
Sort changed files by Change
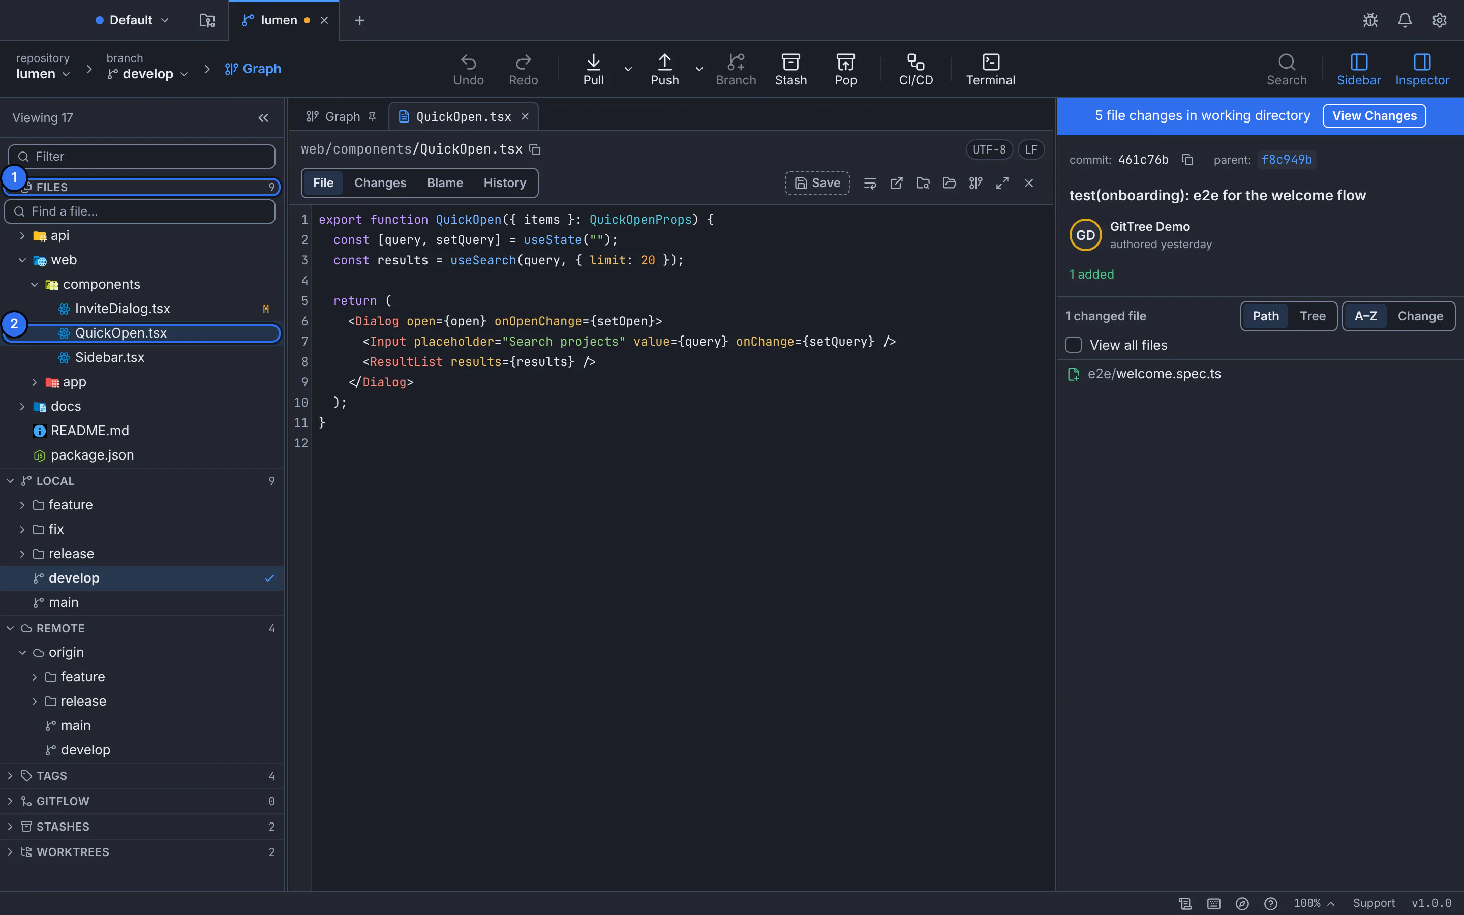click(1420, 316)
